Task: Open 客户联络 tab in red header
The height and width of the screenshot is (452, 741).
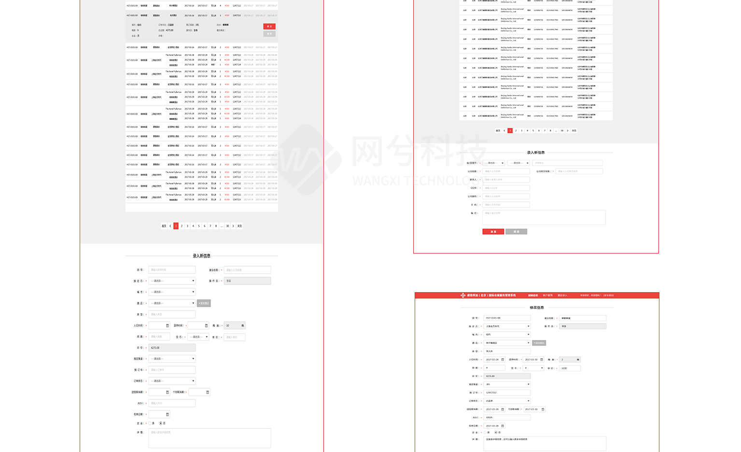Action: pos(547,296)
